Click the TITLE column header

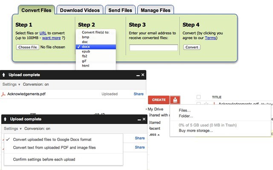point(217,97)
